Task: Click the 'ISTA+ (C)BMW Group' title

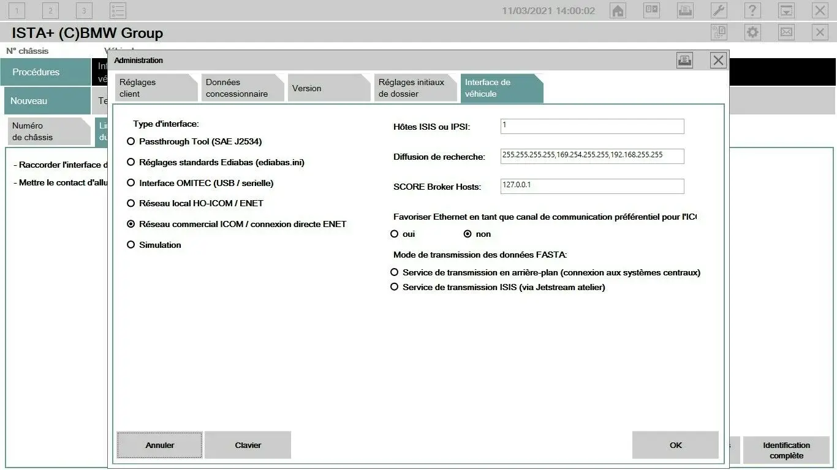Action: [x=88, y=33]
